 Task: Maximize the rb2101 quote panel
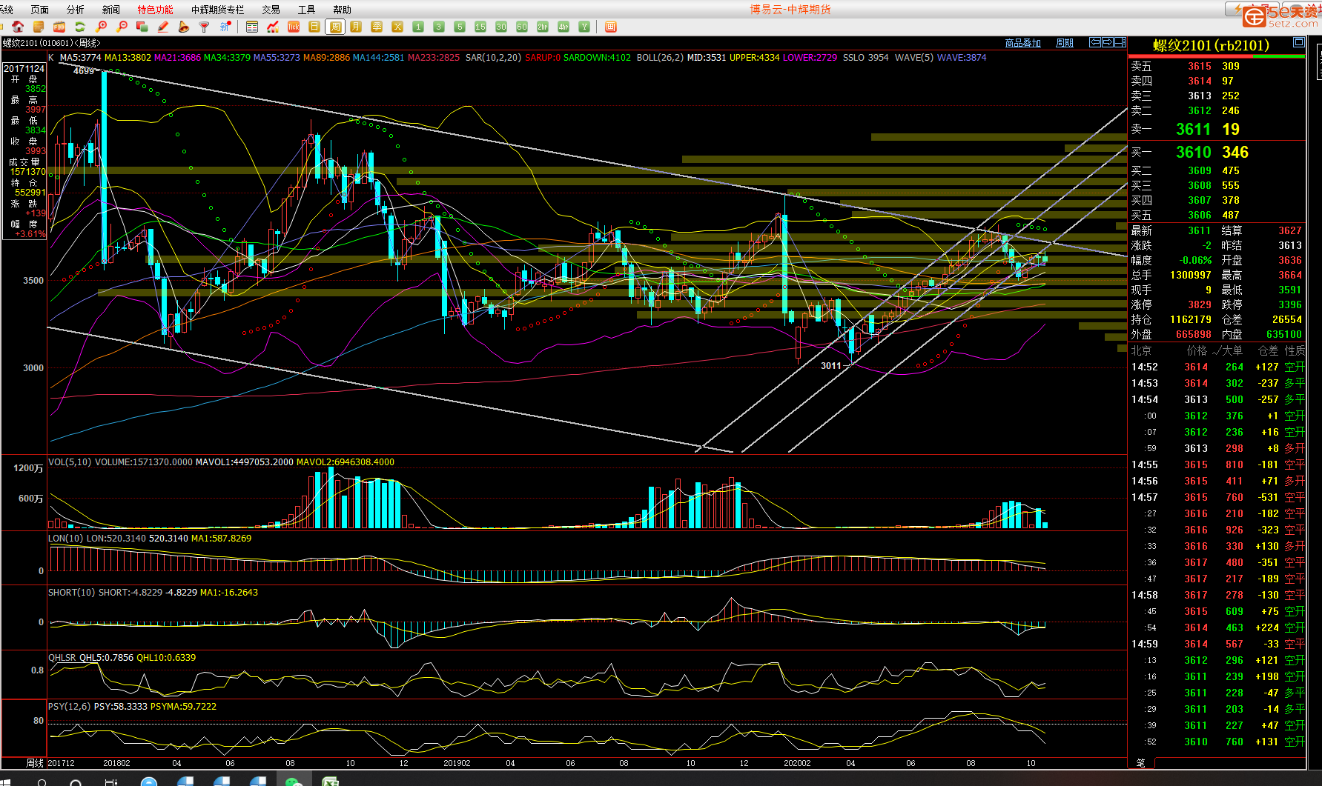pyautogui.click(x=1298, y=42)
